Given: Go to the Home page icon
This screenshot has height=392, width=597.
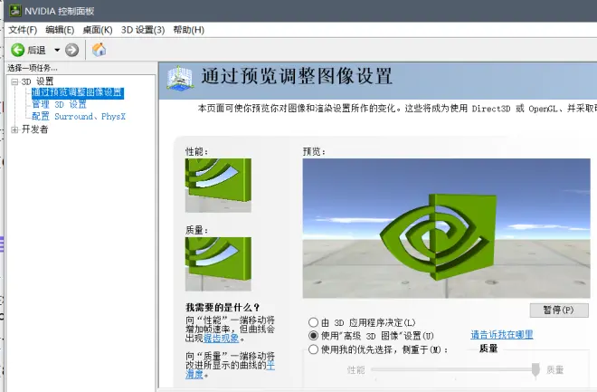Looking at the screenshot, I should 99,50.
